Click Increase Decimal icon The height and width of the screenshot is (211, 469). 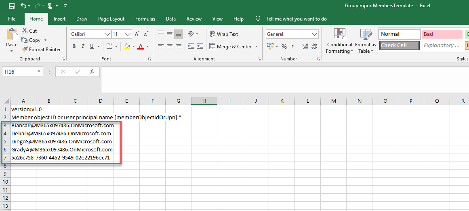pyautogui.click(x=305, y=46)
